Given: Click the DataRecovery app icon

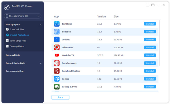Looking at the screenshot, I should [57, 63].
